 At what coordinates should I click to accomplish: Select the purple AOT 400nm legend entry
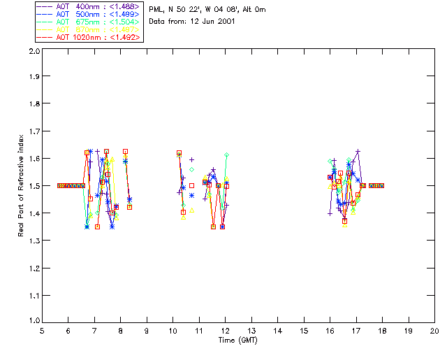89,6
